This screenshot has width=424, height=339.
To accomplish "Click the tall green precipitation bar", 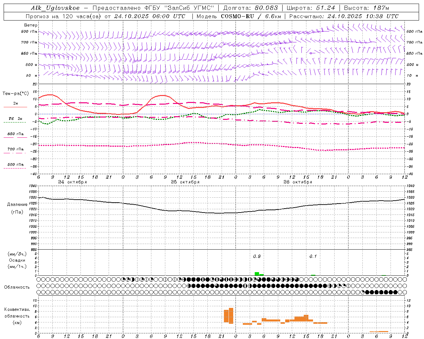I will click(257, 274).
